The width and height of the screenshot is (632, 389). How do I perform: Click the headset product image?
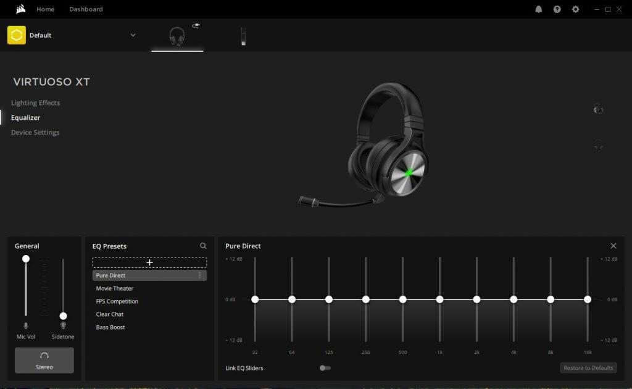364,145
